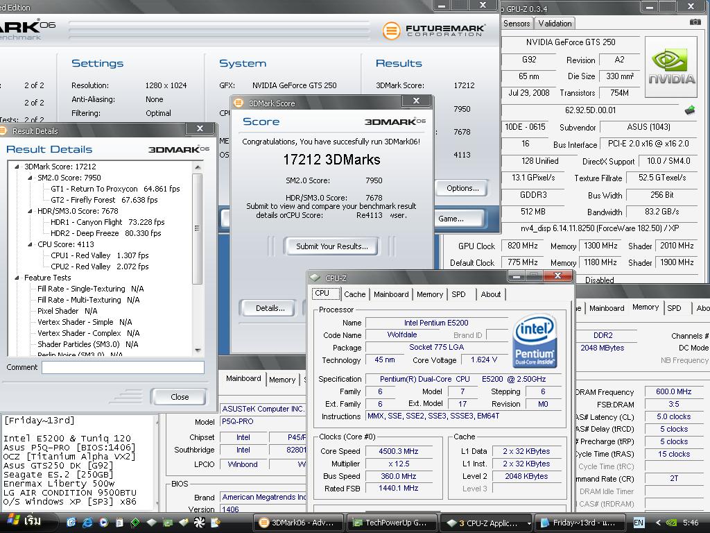Collapse the Feature Tests tree node
710x533 pixels.
pos(17,278)
